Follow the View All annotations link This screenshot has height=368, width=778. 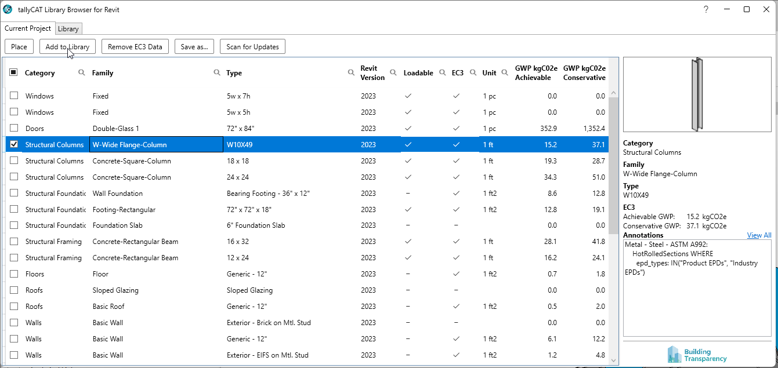coord(759,235)
